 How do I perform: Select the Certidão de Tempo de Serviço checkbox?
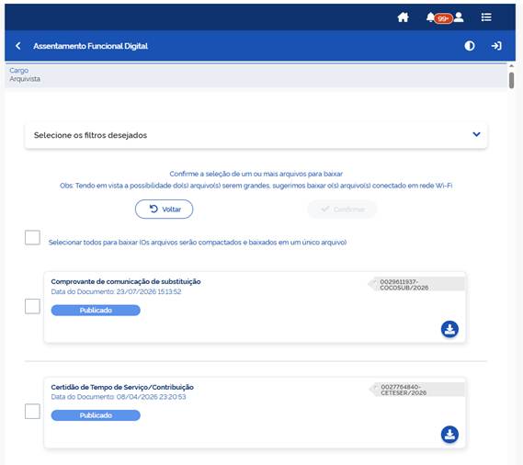pyautogui.click(x=32, y=412)
